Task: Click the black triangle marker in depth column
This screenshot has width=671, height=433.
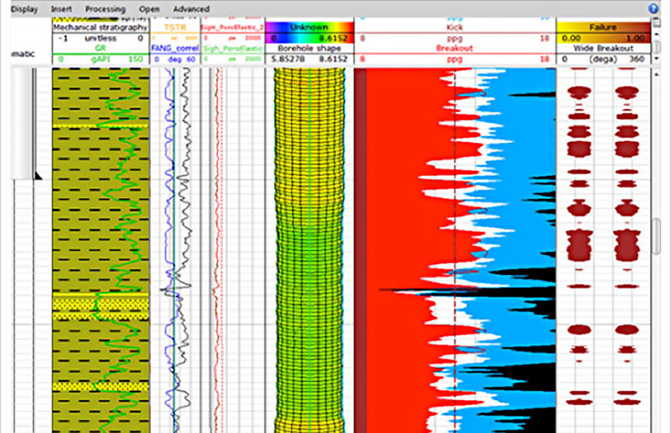Action: tap(38, 176)
